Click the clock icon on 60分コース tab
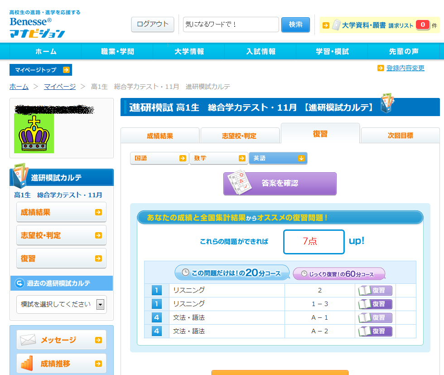 304,273
